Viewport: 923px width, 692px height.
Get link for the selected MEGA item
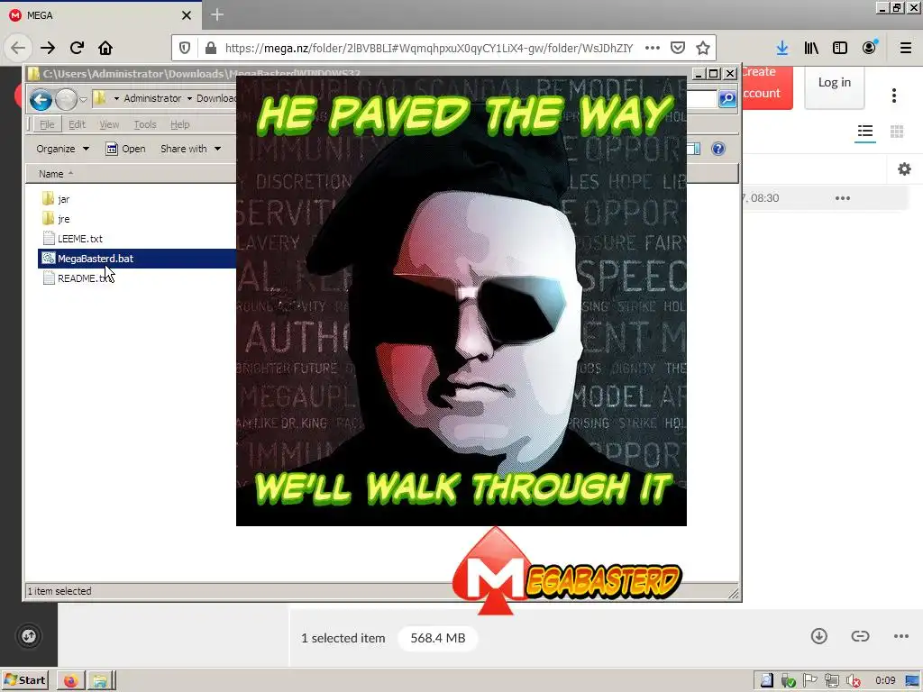(860, 636)
